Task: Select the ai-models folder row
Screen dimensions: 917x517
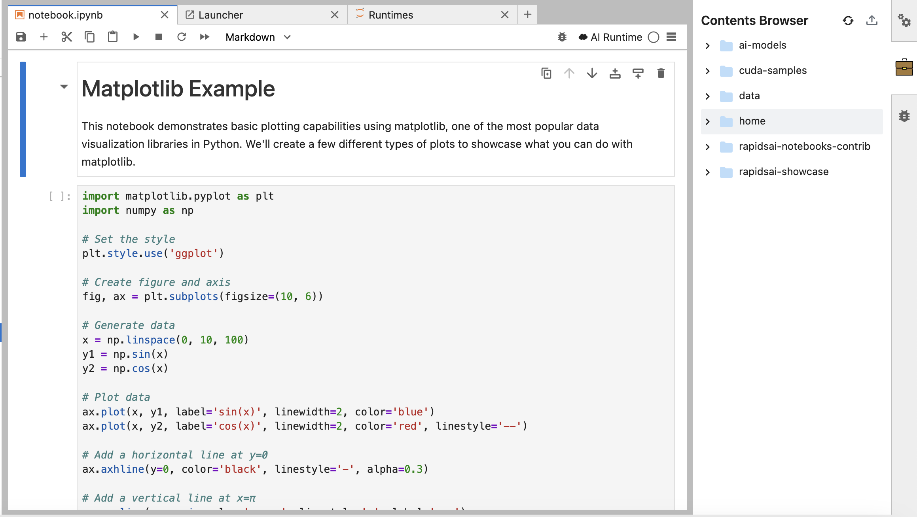Action: (792, 45)
